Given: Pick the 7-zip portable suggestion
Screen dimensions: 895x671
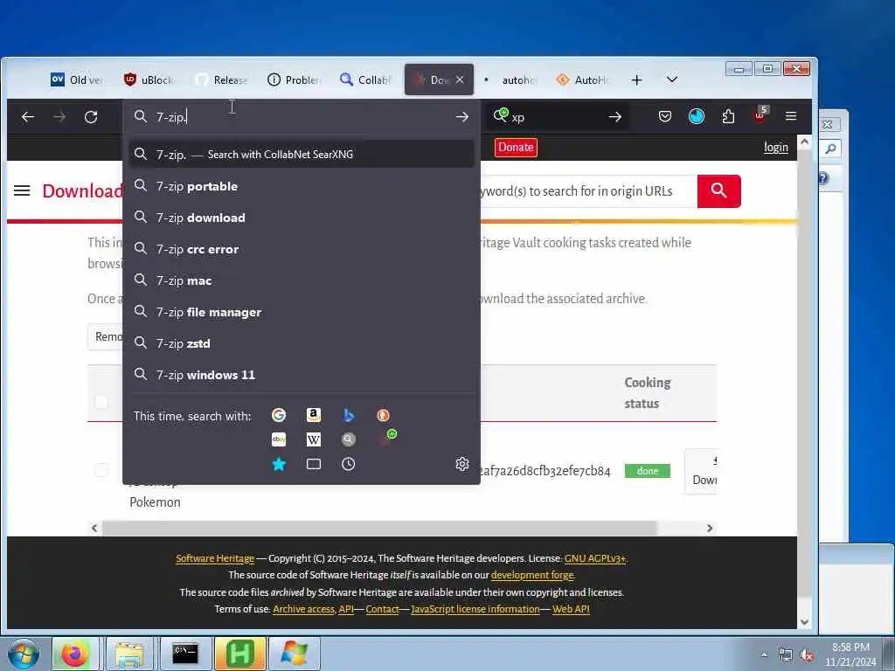Looking at the screenshot, I should [302, 186].
